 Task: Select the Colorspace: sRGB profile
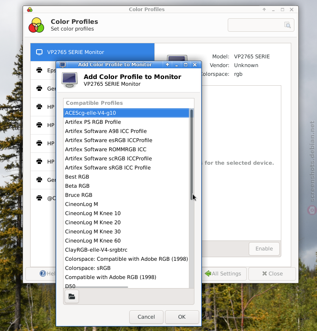pos(126,268)
